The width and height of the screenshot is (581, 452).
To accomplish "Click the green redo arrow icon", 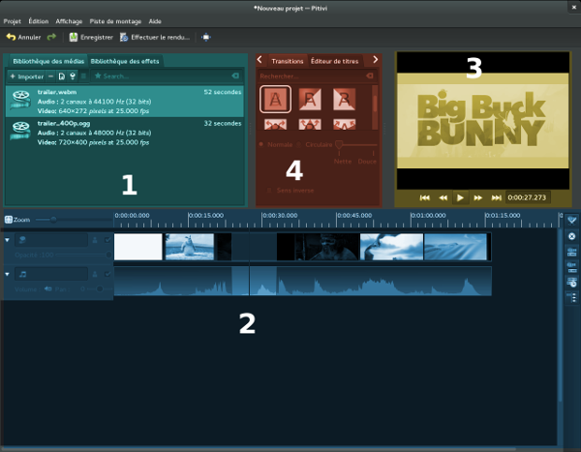I will coord(51,38).
